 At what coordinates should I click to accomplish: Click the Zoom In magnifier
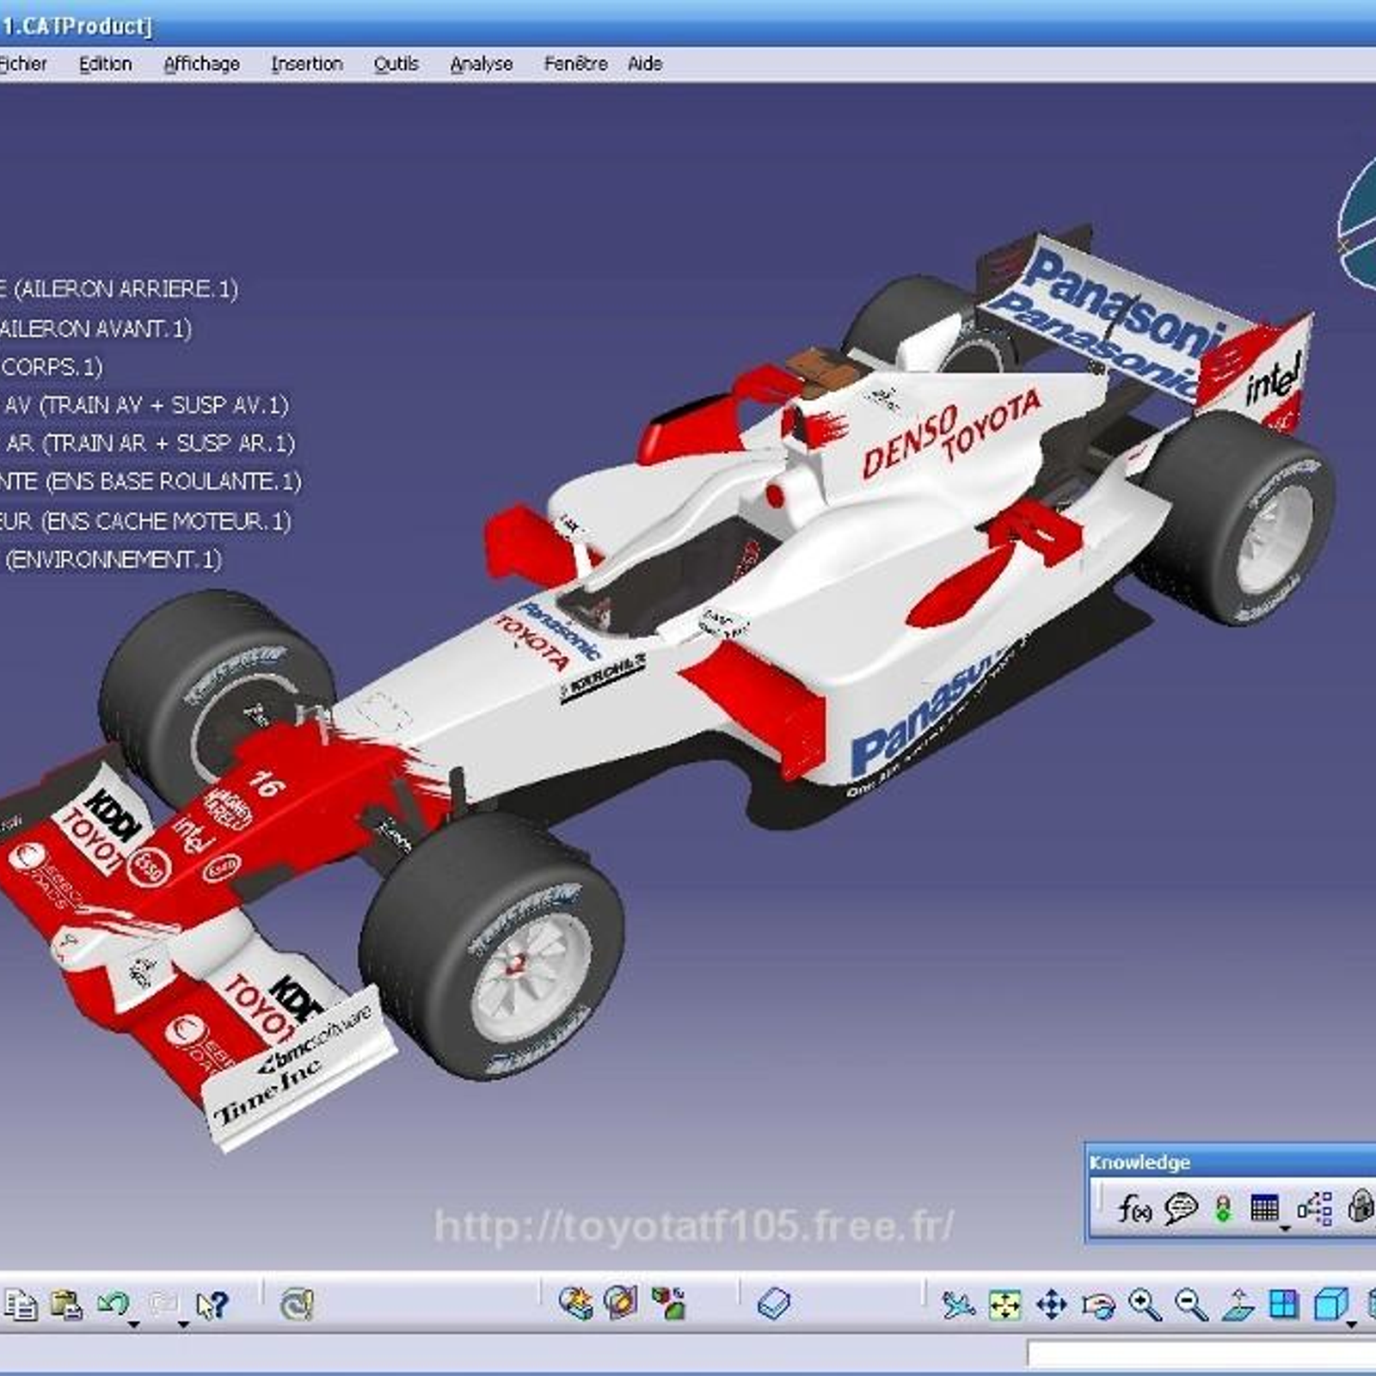(x=1145, y=1305)
